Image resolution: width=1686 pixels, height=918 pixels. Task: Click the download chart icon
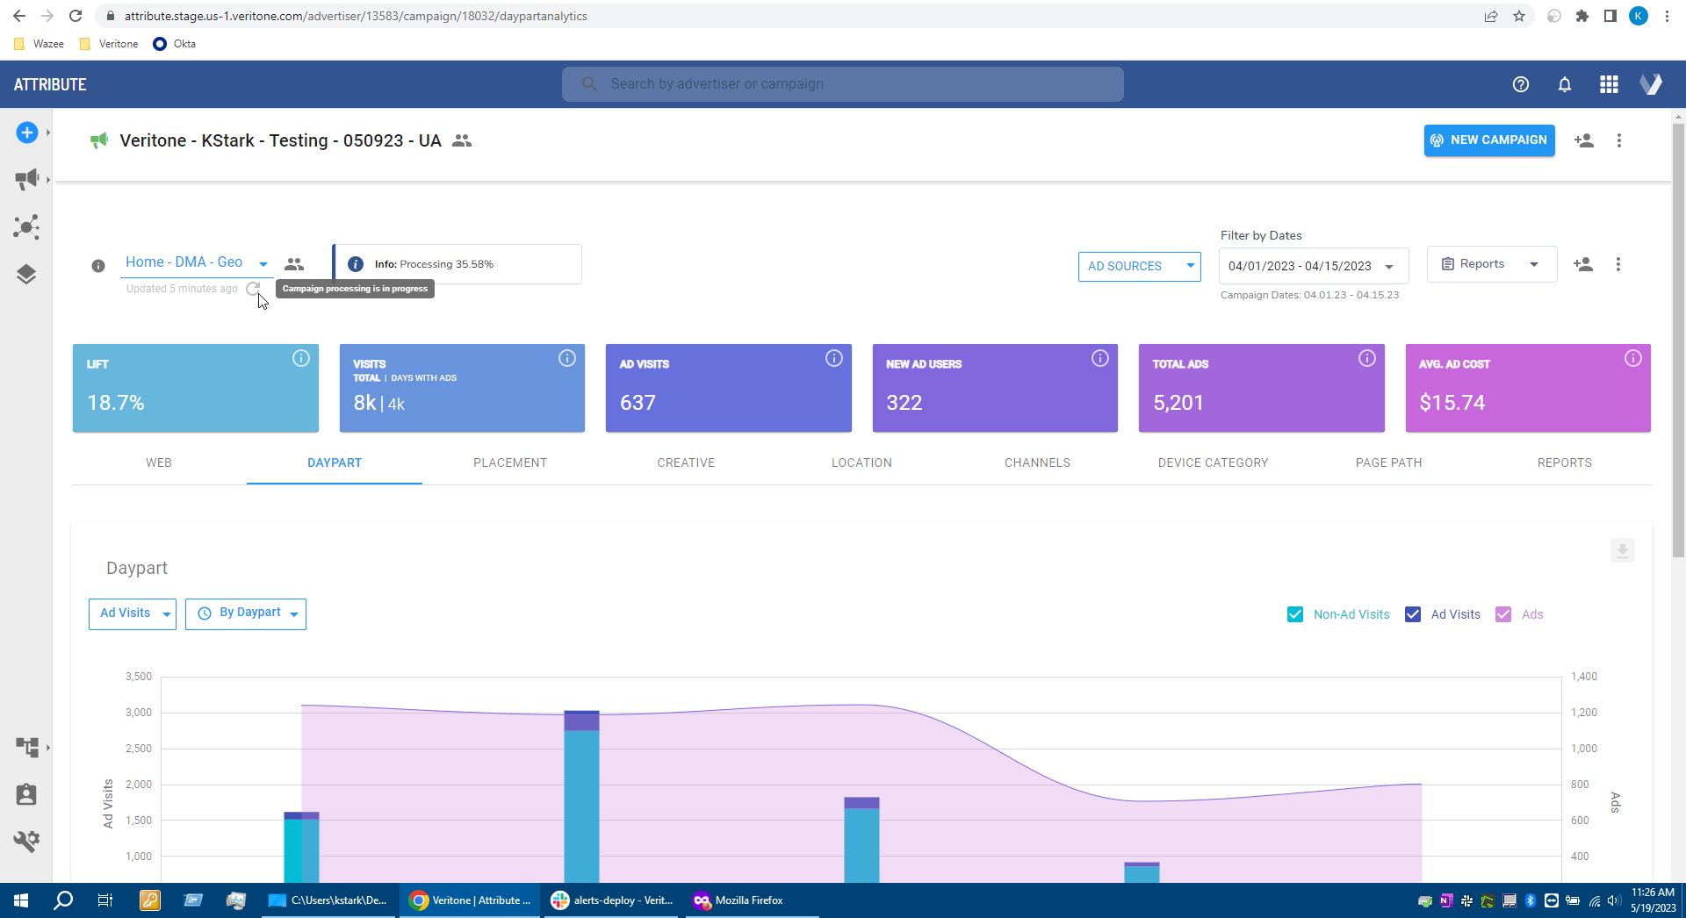(x=1621, y=551)
